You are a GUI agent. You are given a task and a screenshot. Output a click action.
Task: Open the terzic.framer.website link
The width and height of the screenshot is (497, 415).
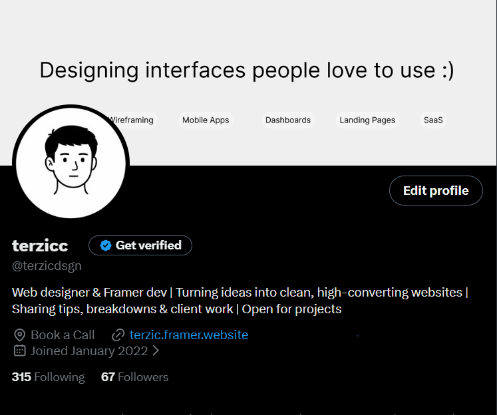pos(188,335)
